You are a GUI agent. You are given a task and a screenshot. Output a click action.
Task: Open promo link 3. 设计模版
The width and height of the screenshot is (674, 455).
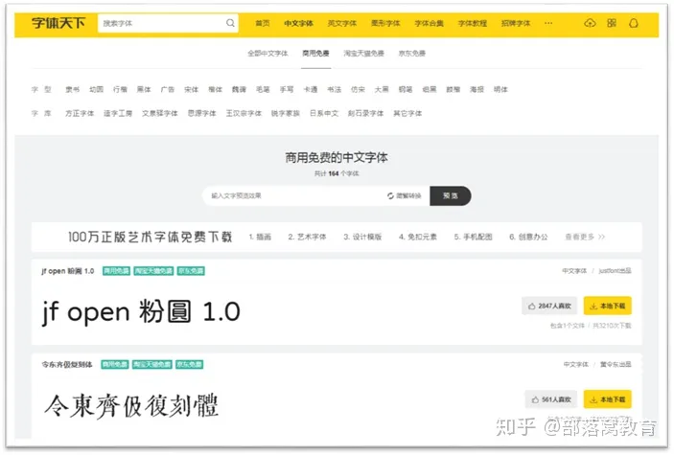pyautogui.click(x=362, y=237)
